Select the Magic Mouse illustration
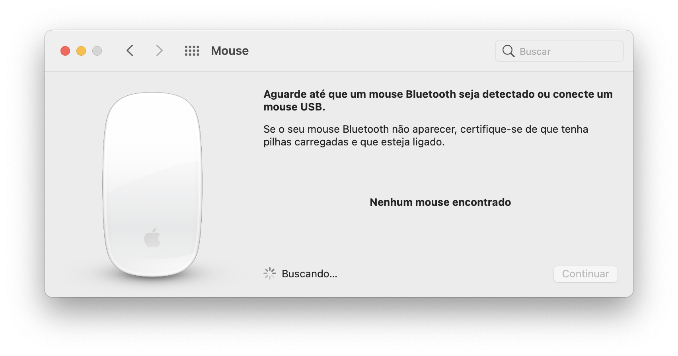678x356 pixels. pos(152,185)
